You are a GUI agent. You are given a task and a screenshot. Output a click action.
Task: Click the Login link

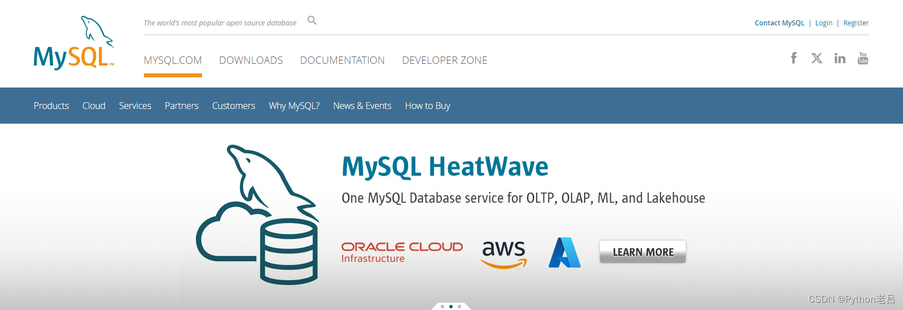824,23
